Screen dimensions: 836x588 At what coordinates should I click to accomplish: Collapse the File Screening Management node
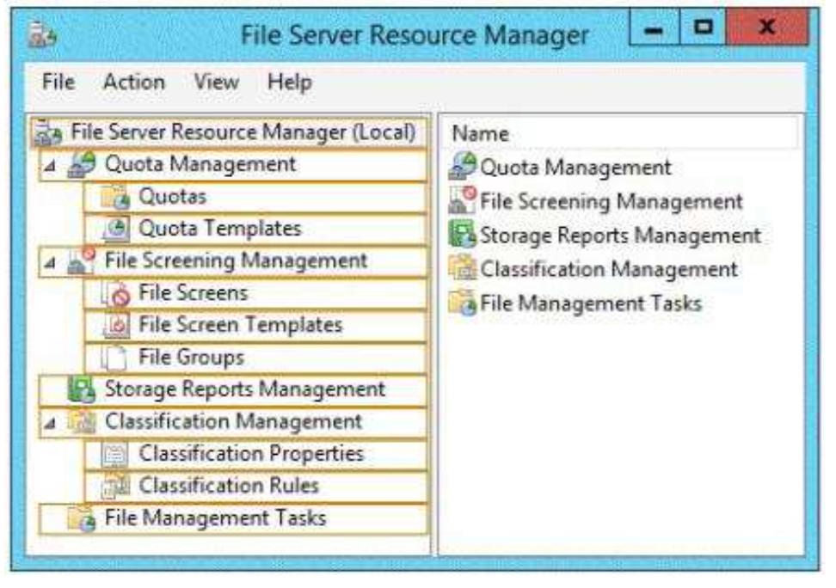(50, 262)
